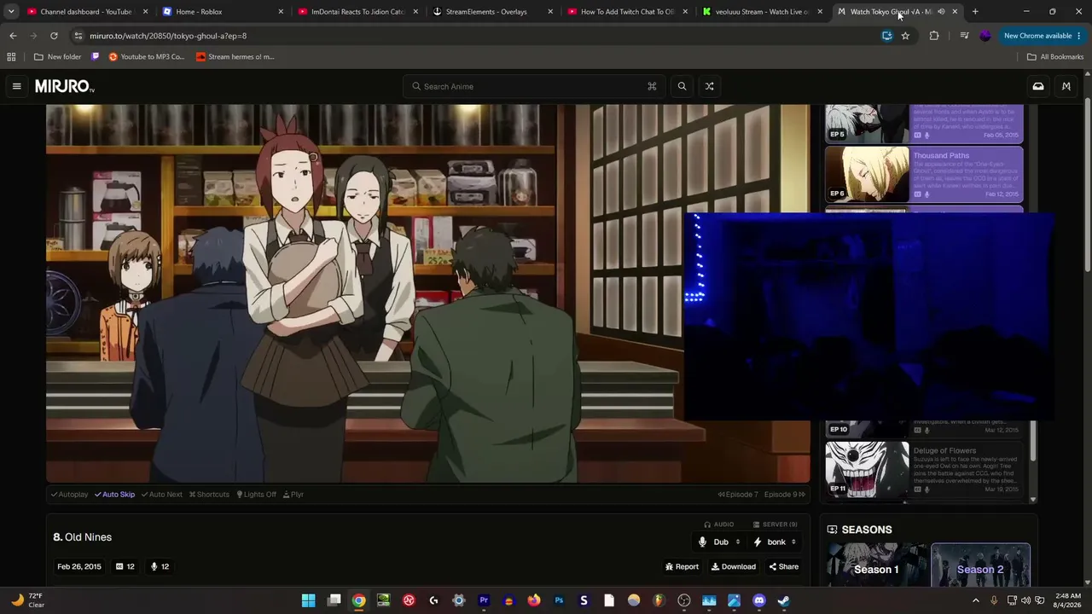Click the shuffle random anime icon
The height and width of the screenshot is (614, 1092).
(709, 86)
